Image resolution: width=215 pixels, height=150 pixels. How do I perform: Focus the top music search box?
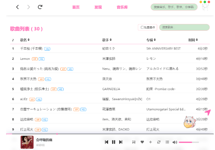coord(174,7)
